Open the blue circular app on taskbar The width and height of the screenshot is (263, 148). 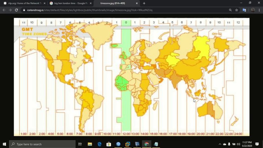(x=118, y=144)
